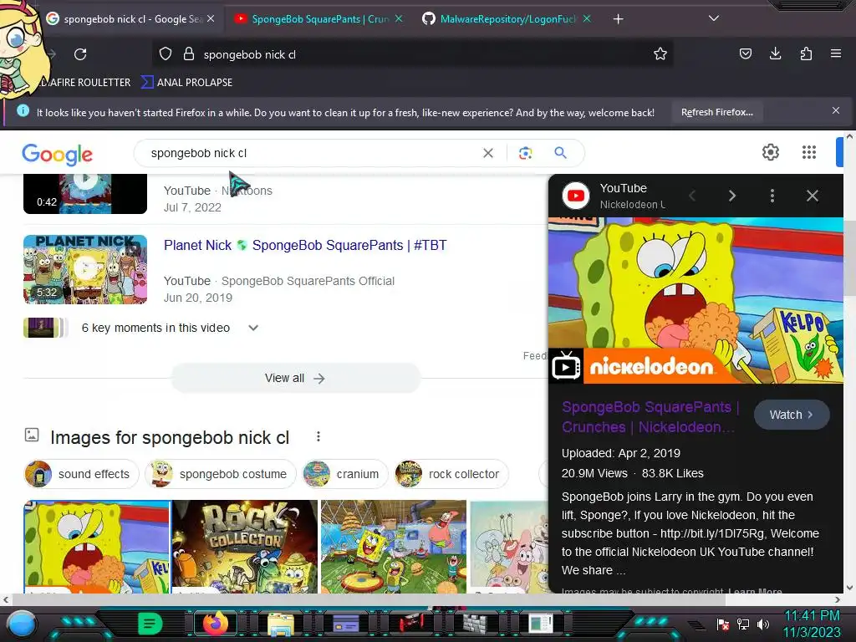Open the Start orb
Screen dimensions: 856x642
tap(22, 624)
